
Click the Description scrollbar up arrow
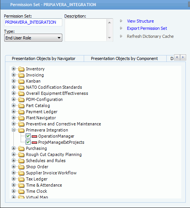[x=109, y=23]
